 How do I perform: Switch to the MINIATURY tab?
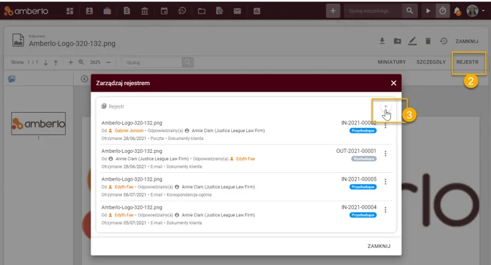pyautogui.click(x=392, y=62)
